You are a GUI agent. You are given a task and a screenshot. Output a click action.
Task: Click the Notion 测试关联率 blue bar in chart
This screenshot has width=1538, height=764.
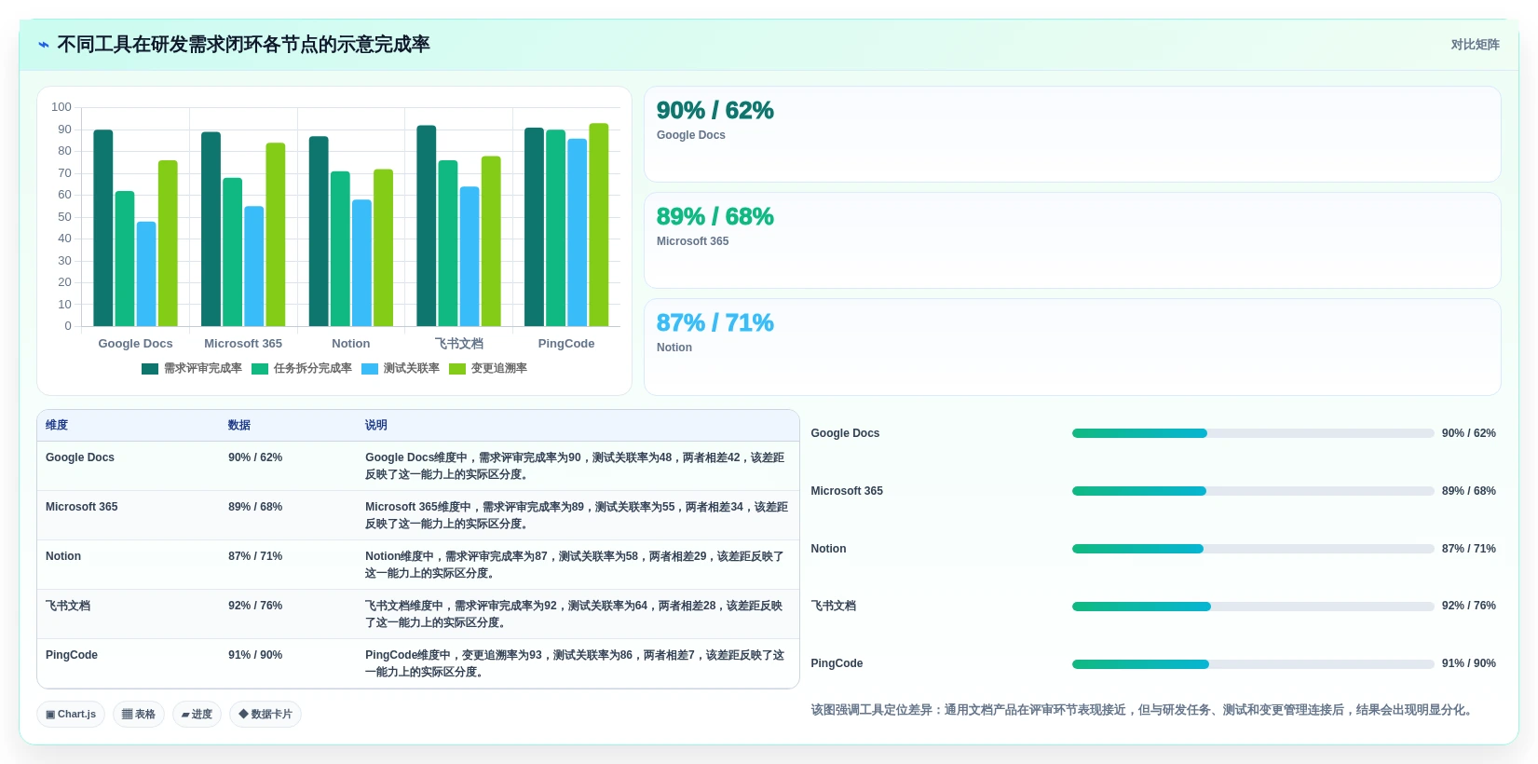(361, 263)
